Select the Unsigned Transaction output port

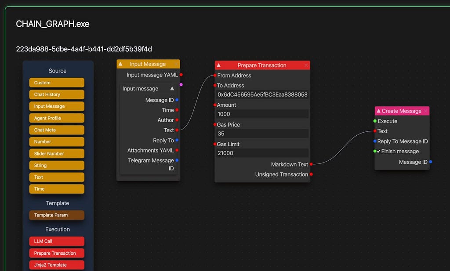311,174
